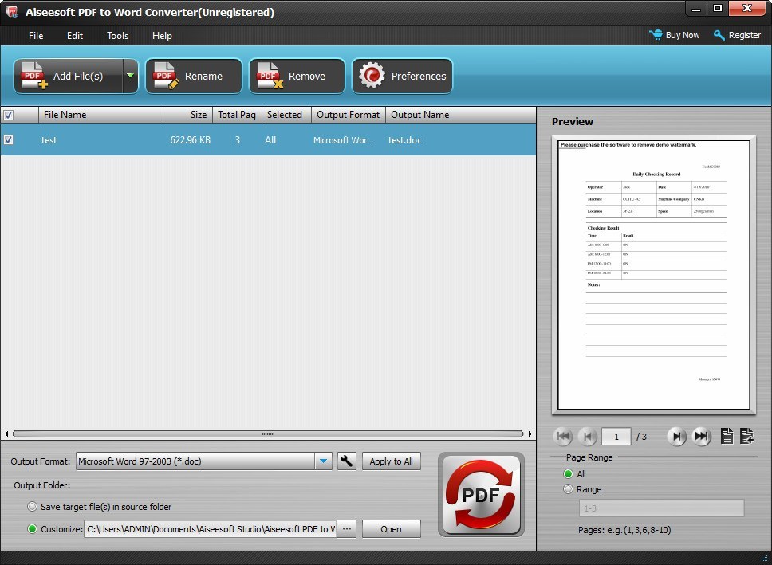
Task: Go to previous page in preview
Action: [x=588, y=436]
